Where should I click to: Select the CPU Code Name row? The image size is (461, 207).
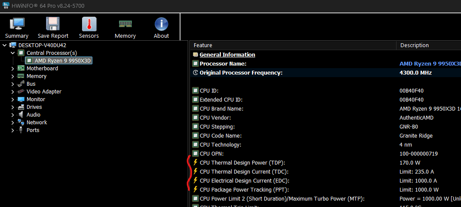click(x=326, y=135)
